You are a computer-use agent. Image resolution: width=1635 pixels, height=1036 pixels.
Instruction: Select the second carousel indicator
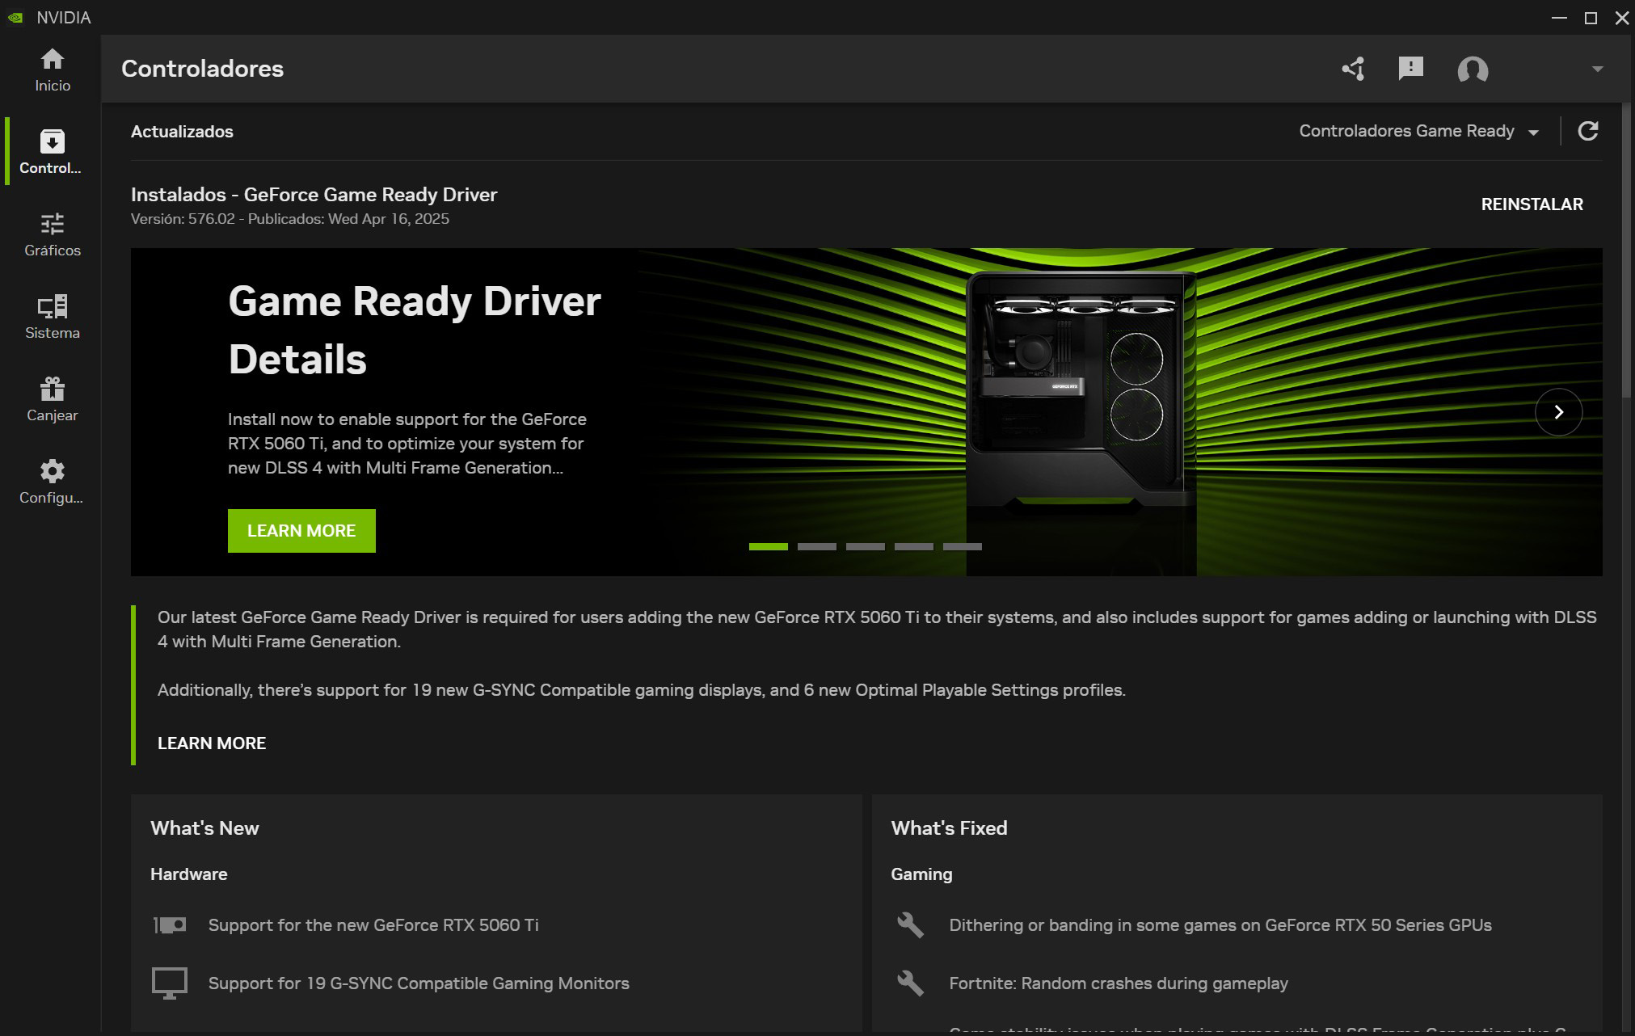pyautogui.click(x=816, y=547)
